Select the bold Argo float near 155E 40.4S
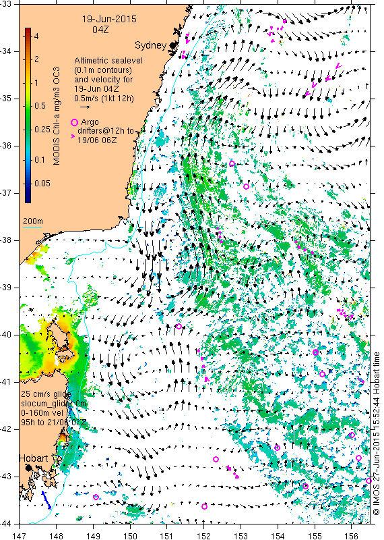Viewport: 384px width, 540px height. (315, 352)
